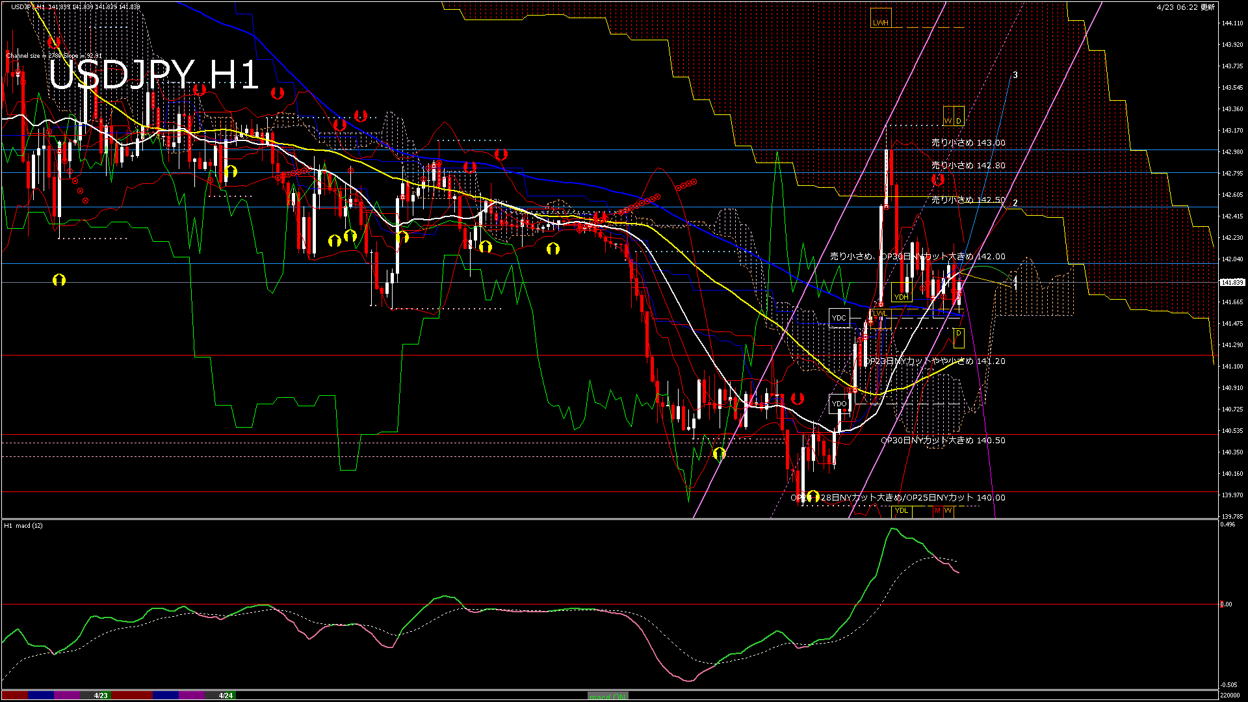Click wave projection number 3 label
Image resolution: width=1248 pixels, height=702 pixels.
pos(1015,75)
